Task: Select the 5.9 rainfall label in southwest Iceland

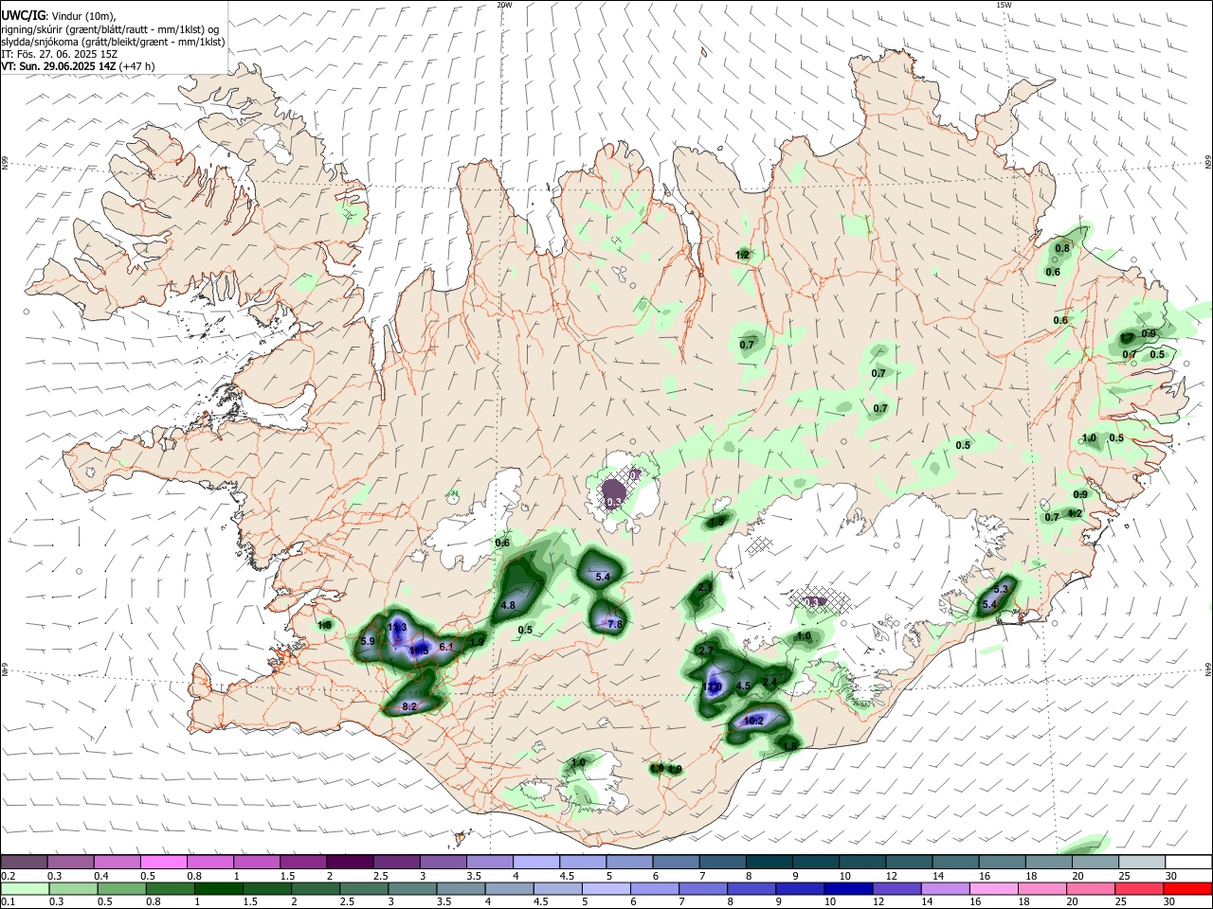Action: tap(369, 642)
